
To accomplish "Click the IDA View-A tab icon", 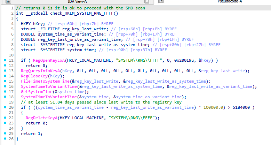I will pos(8,2).
